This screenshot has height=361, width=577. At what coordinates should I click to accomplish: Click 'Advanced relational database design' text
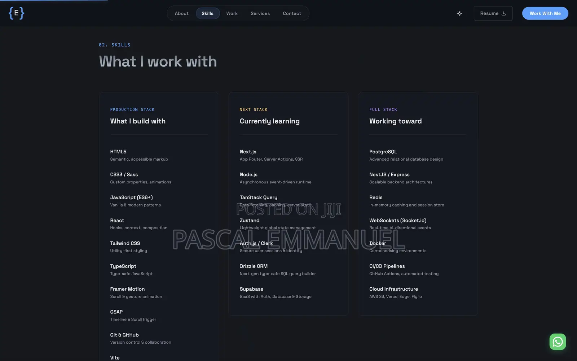pos(406,159)
